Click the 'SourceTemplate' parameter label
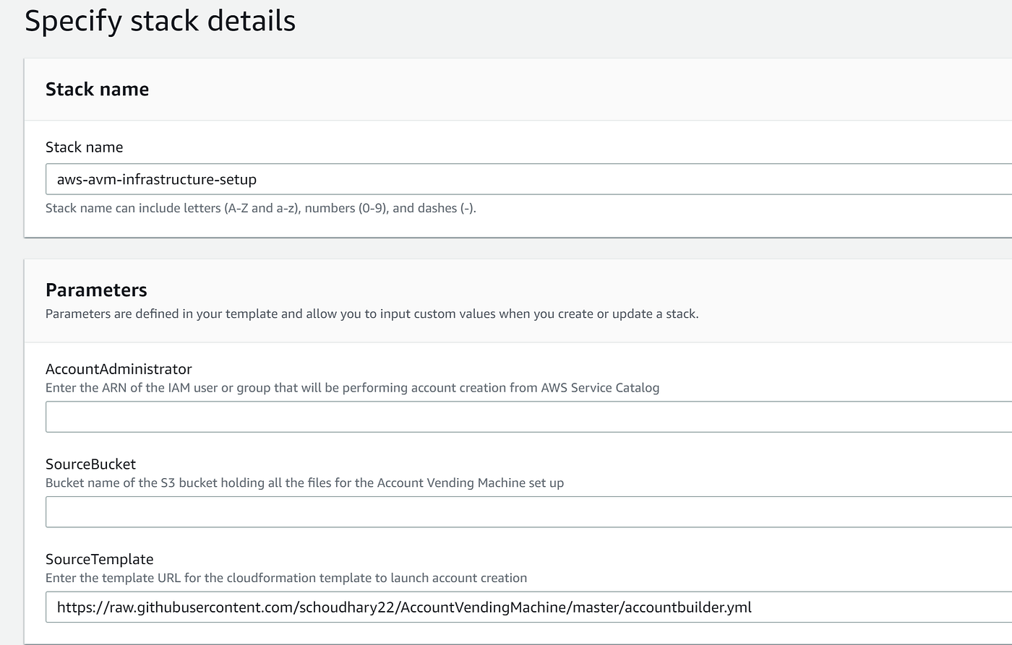Image resolution: width=1012 pixels, height=645 pixels. pyautogui.click(x=99, y=559)
